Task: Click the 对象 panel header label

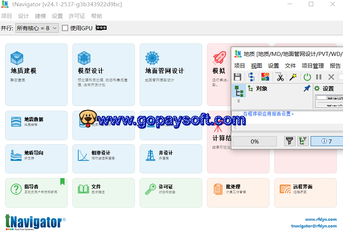Action: (261, 88)
